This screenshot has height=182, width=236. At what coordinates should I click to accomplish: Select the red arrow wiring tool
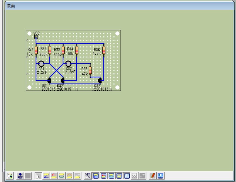54,176
